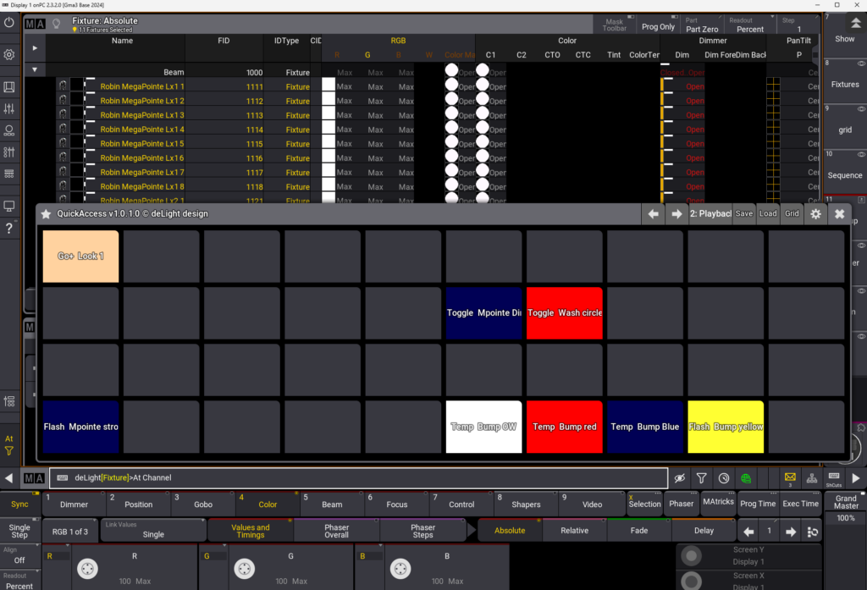The image size is (867, 590).
Task: Click the help question mark icon
Action: click(9, 229)
